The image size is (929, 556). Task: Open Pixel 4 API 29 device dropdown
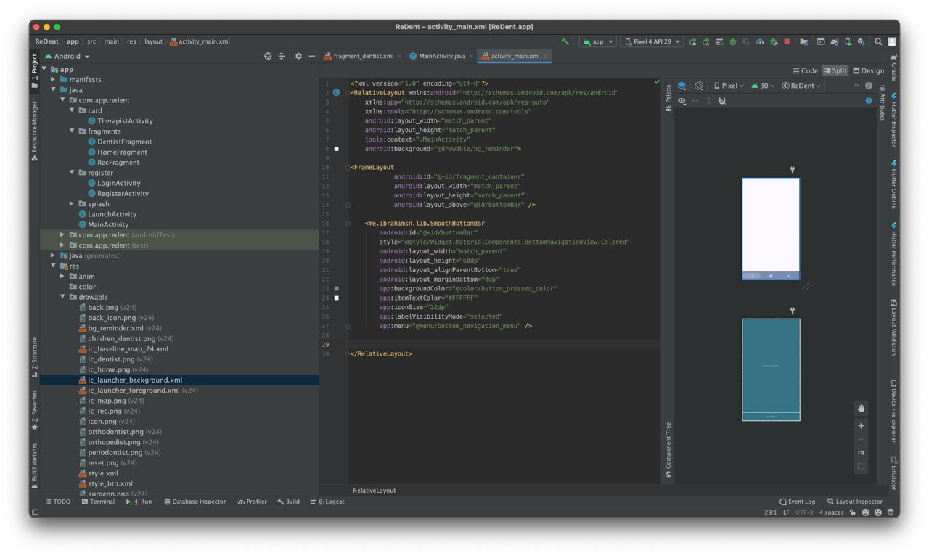652,42
